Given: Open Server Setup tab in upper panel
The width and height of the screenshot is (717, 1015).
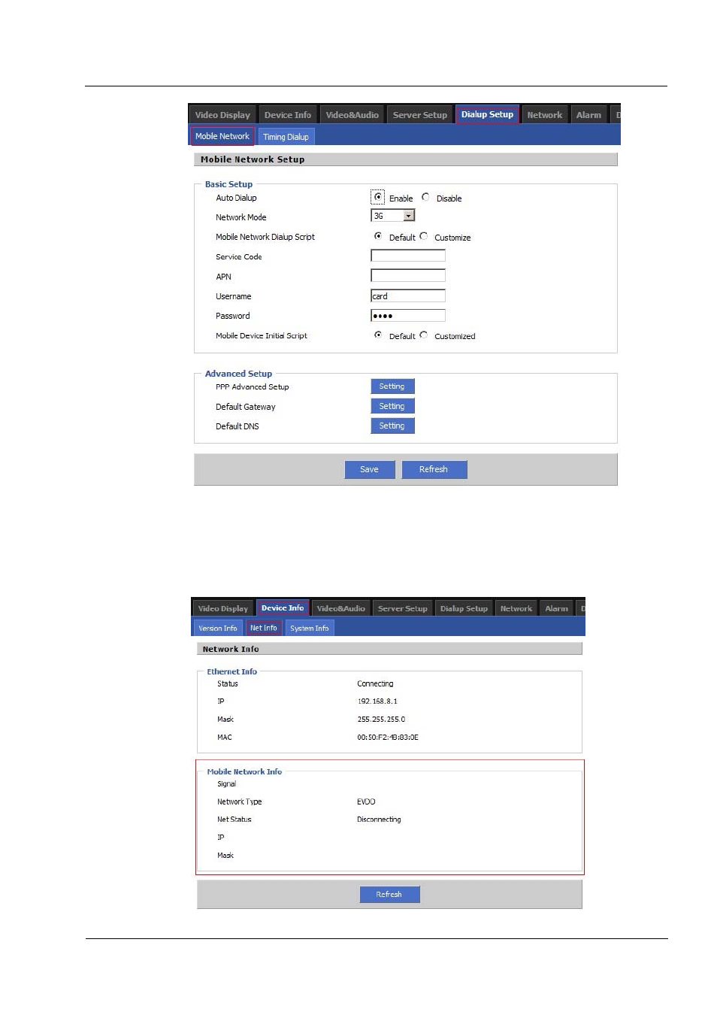Looking at the screenshot, I should 420,115.
